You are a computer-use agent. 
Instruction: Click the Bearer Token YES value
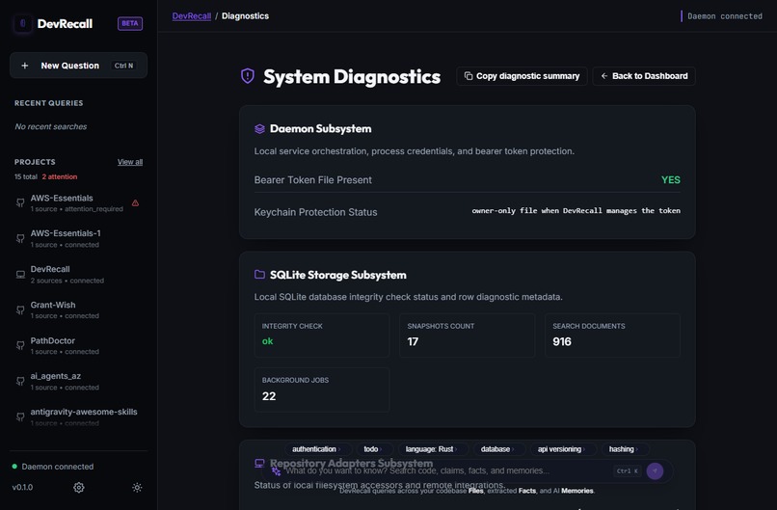(670, 180)
